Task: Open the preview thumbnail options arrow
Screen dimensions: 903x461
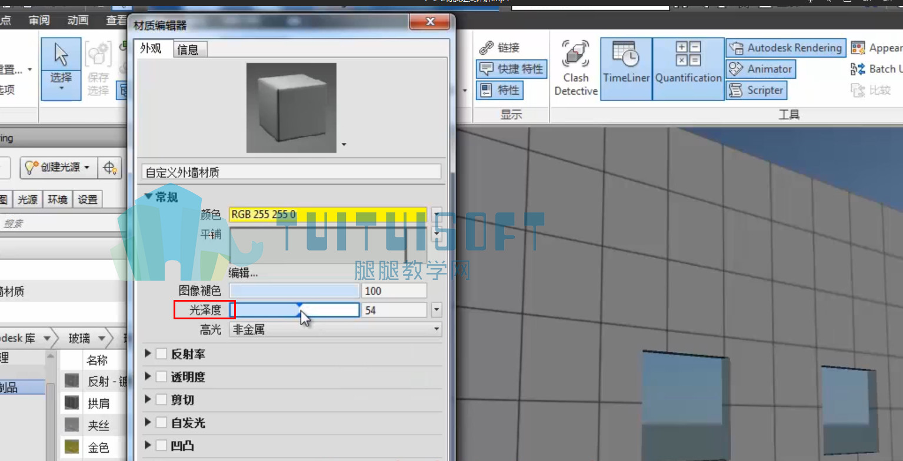Action: point(344,144)
